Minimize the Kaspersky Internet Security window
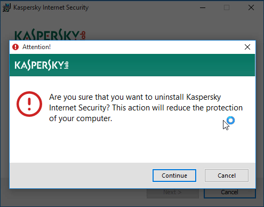This screenshot has height=207, width=264. pos(203,7)
